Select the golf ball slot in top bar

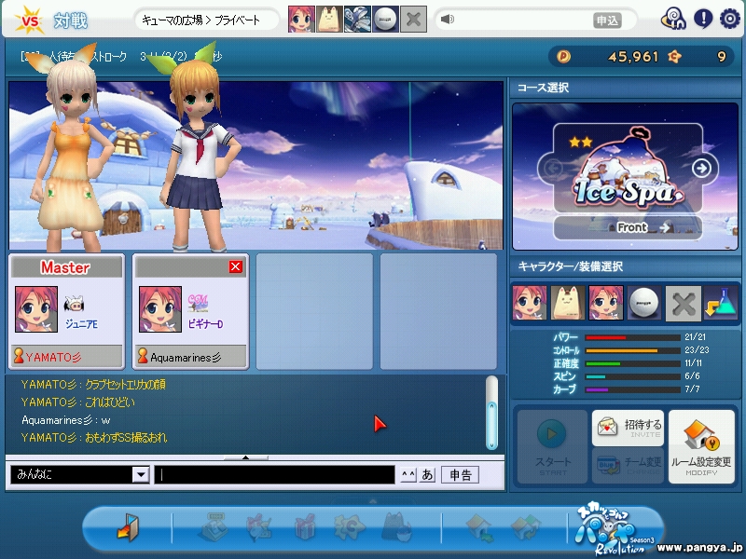pyautogui.click(x=385, y=19)
